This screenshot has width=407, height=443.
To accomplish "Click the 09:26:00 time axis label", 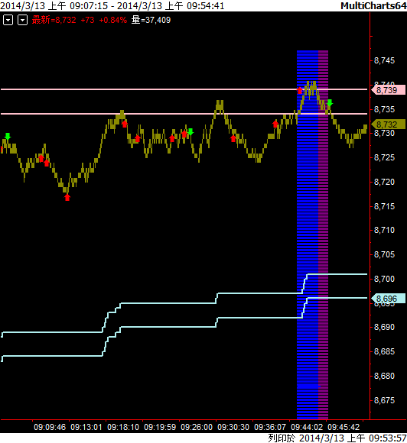I will [197, 427].
